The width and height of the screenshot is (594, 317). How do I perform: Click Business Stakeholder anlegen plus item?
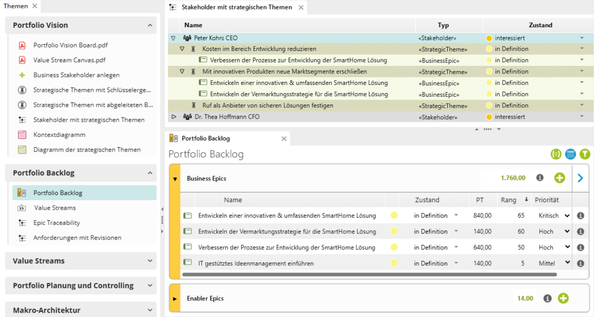[x=76, y=75]
